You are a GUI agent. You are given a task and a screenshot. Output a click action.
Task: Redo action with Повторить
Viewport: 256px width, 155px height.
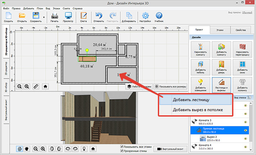[112, 18]
